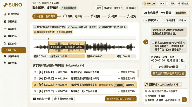Select 音乐 MV sidebar item
Viewport: 192px width, 107px height.
14,50
